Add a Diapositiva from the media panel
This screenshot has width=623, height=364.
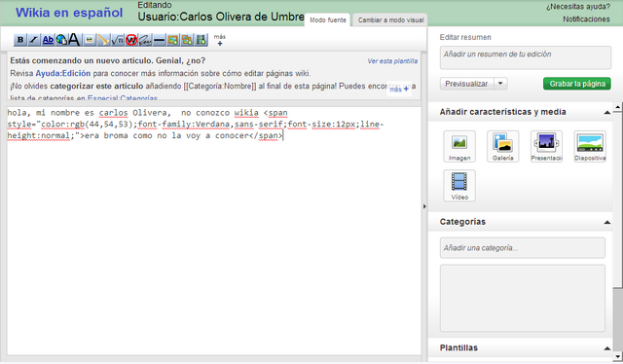590,146
